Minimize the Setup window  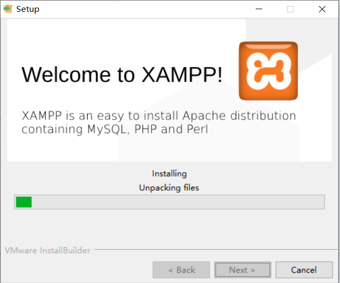[x=259, y=9]
